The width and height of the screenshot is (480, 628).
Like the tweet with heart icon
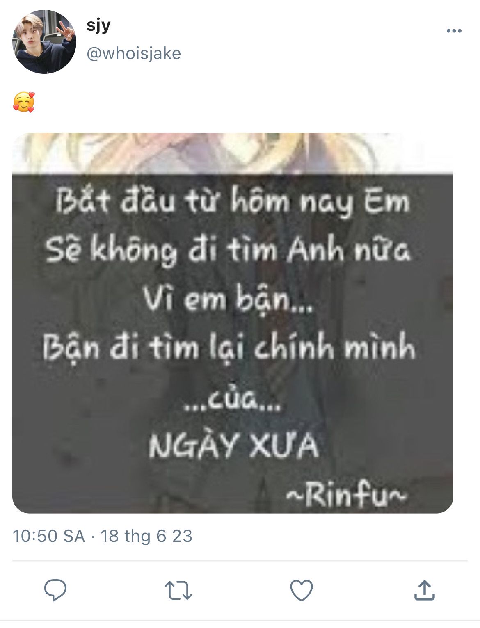[x=302, y=590]
